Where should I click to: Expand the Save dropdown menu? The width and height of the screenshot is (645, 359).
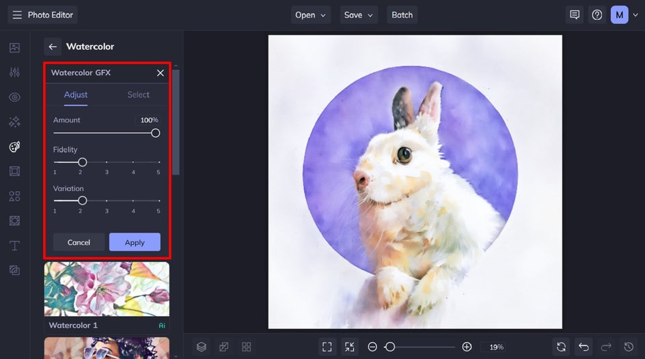pos(359,15)
